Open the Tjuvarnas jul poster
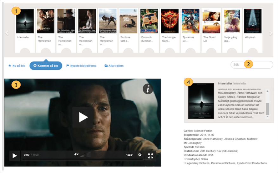 coord(191,21)
